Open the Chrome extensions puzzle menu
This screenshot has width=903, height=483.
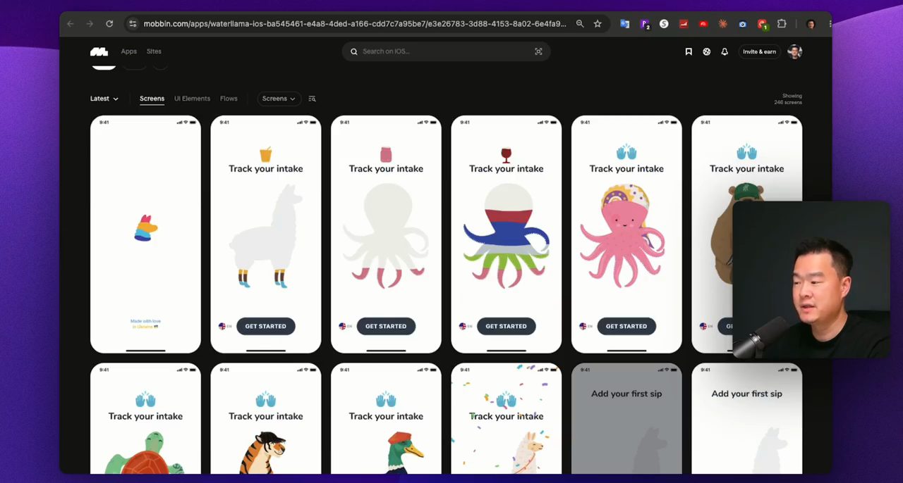pos(782,24)
